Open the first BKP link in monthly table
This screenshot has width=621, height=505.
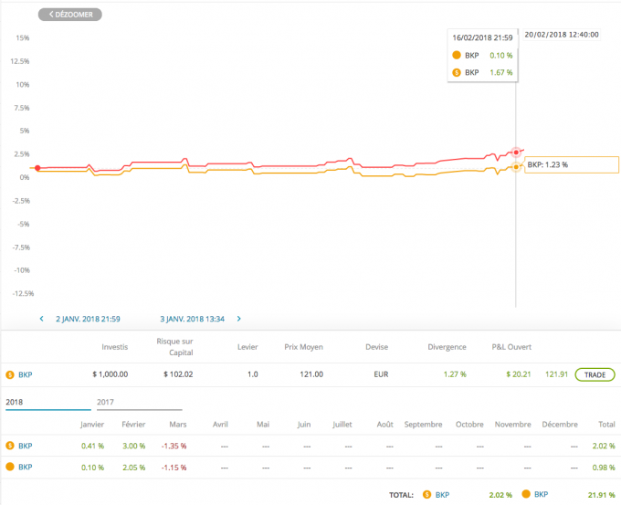coord(26,446)
